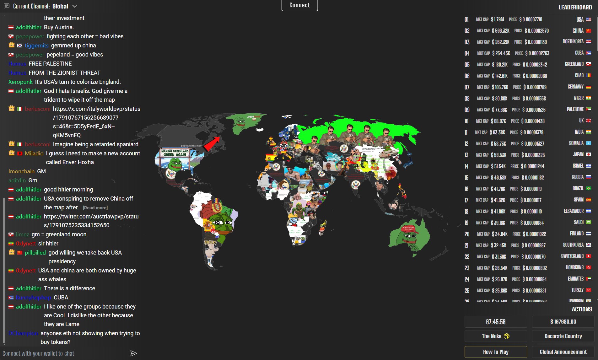Image resolution: width=598 pixels, height=360 pixels.
Task: Click the Switzerland flag in the leaderboard
Action: pos(589,256)
